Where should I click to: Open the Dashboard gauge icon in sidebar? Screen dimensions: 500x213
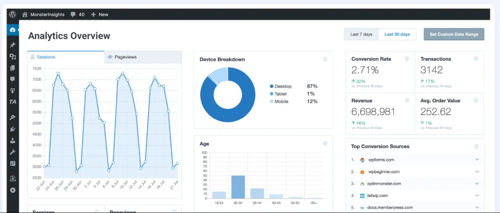[x=12, y=30]
